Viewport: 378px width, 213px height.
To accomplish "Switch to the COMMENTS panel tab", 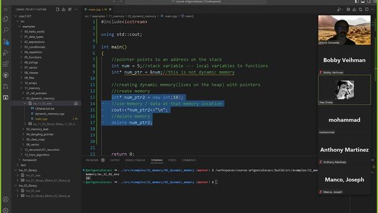I will [x=188, y=160].
